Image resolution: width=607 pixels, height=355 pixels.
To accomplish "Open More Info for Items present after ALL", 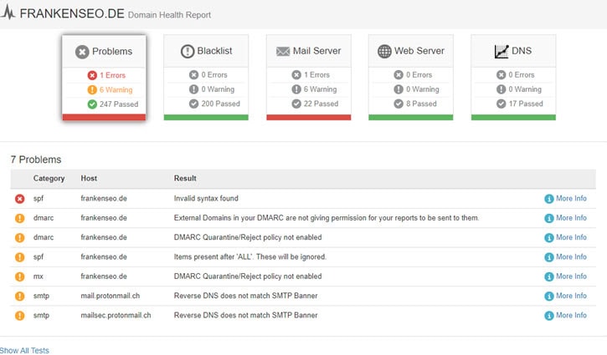I will tap(570, 256).
